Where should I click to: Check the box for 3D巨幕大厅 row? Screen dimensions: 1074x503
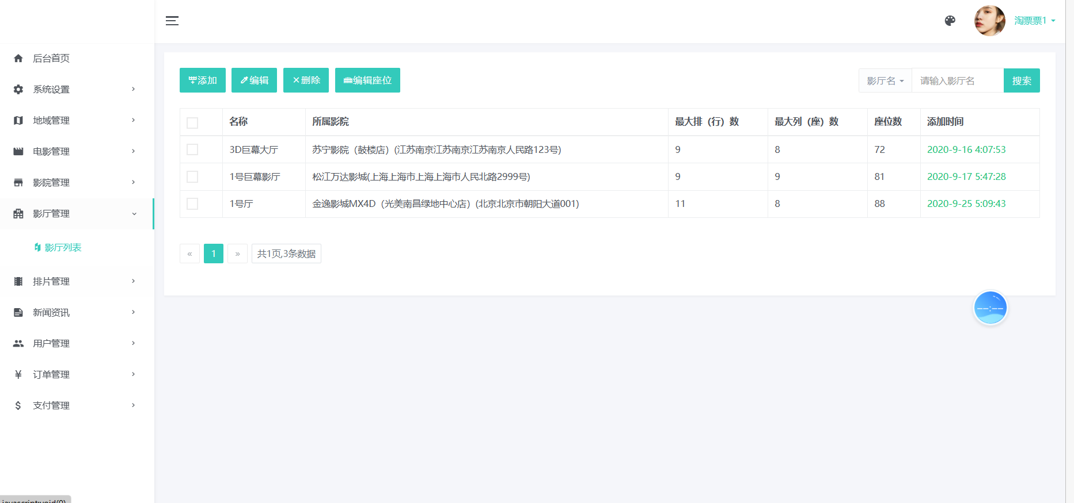tap(192, 149)
